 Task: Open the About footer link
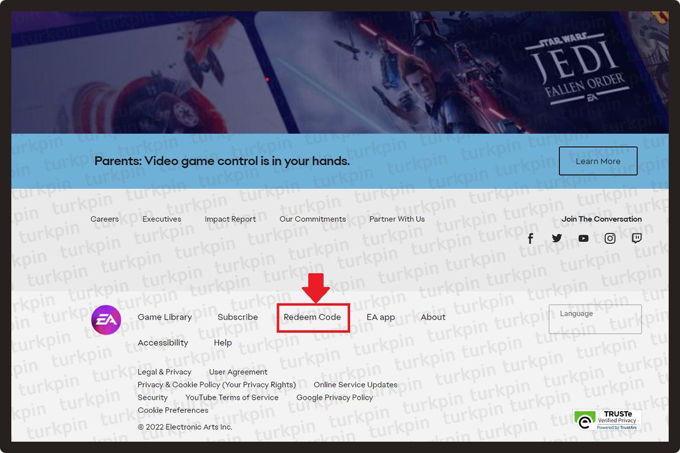click(x=433, y=317)
